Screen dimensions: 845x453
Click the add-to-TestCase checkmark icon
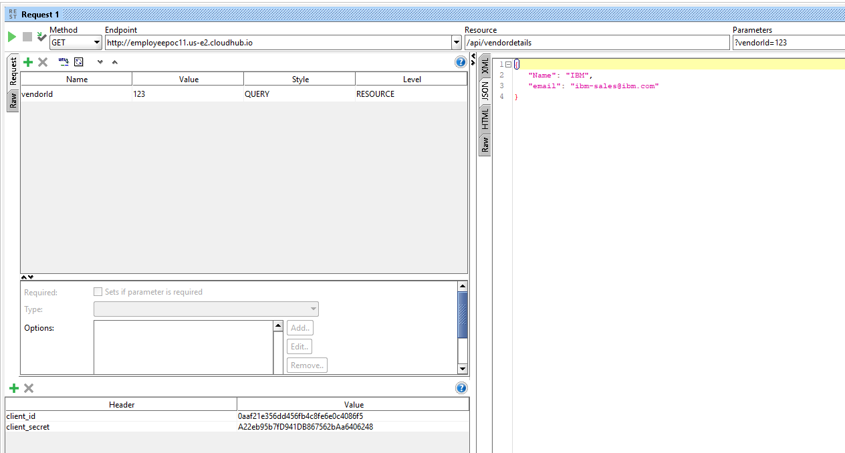(x=41, y=37)
